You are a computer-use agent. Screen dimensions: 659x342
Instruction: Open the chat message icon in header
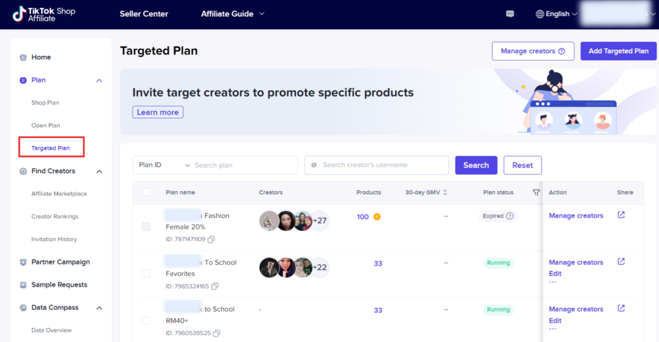tap(510, 14)
